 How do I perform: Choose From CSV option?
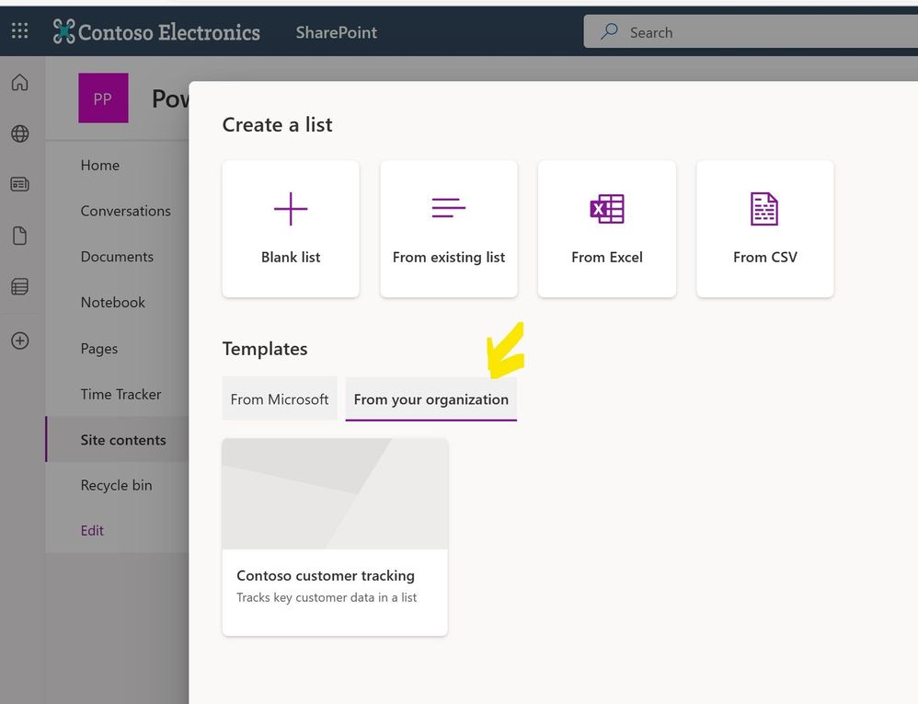click(765, 229)
